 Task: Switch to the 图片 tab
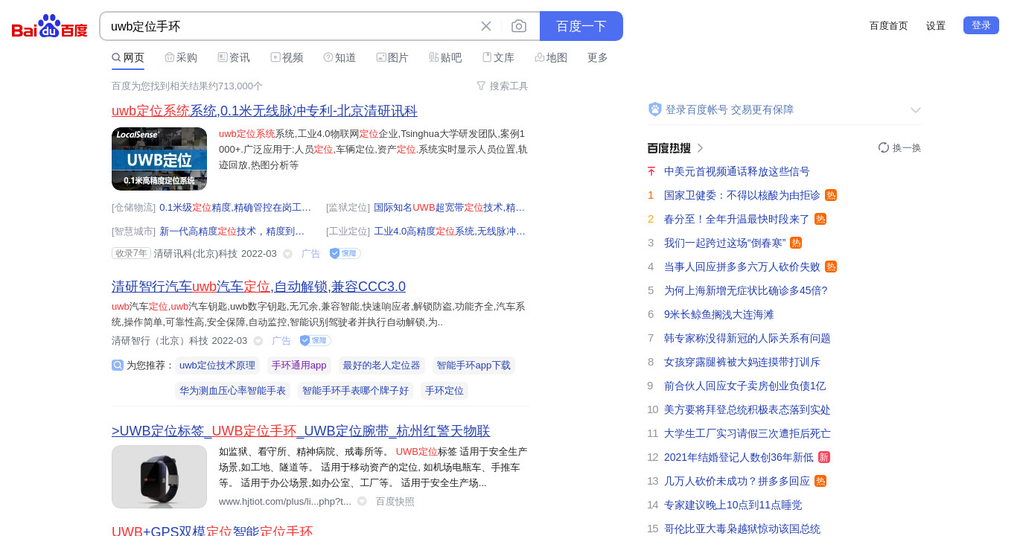click(x=392, y=57)
